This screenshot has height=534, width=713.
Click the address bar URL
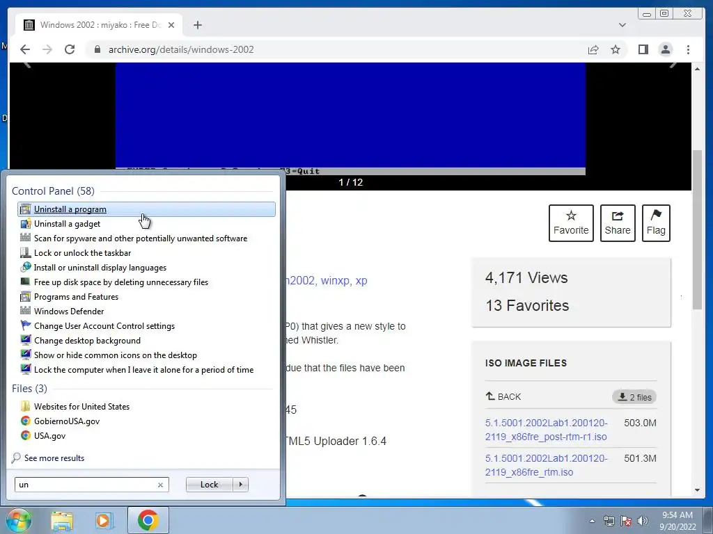(181, 49)
